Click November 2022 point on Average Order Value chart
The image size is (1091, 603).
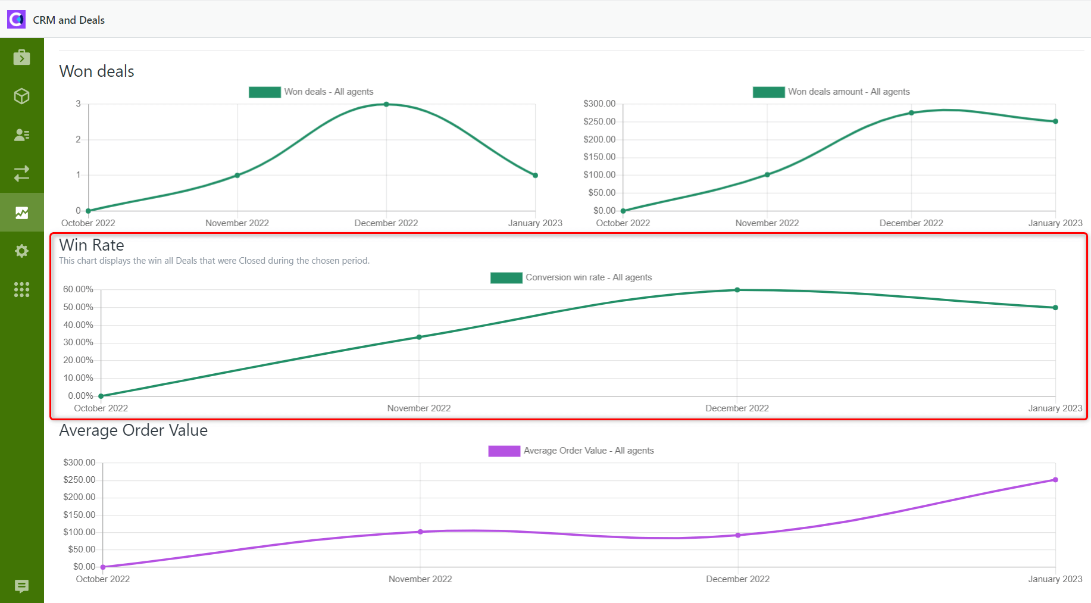click(420, 532)
